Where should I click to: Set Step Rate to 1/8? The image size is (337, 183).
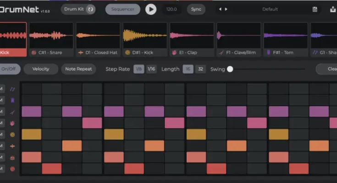click(x=138, y=69)
